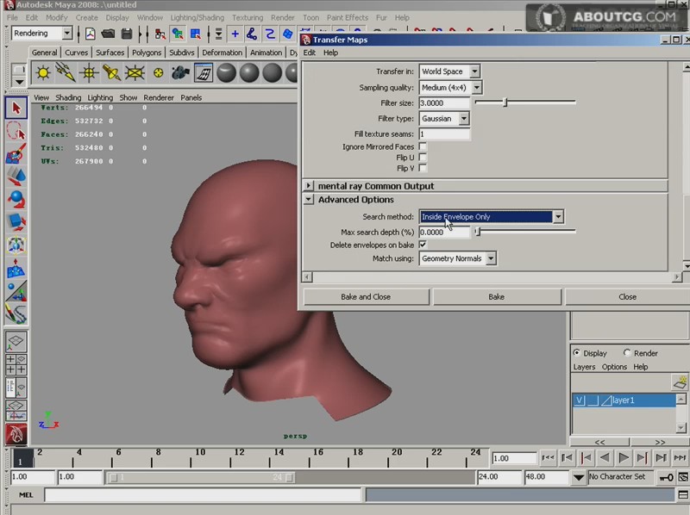This screenshot has height=515, width=690.
Task: Go to end of playback range
Action: point(680,458)
